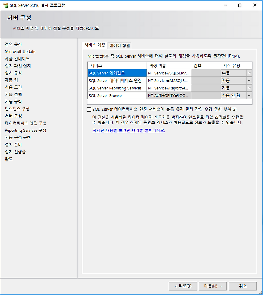Open the 데이터 정렬 tab
This screenshot has height=295, width=263.
120,46
